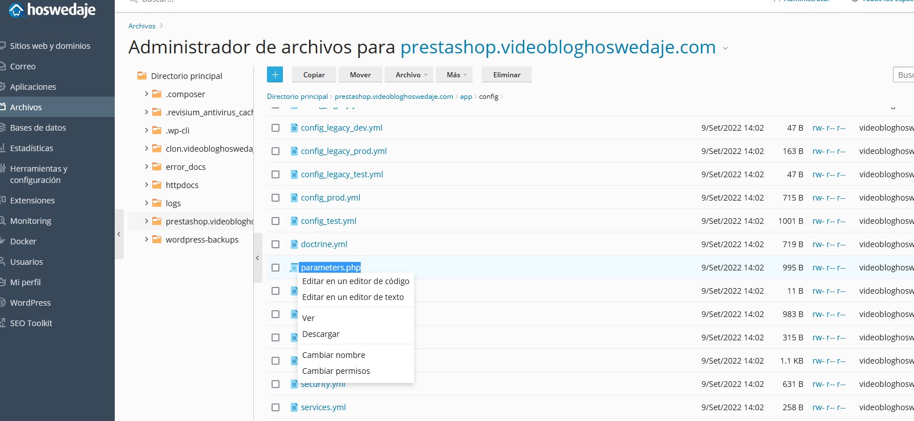The image size is (914, 421).
Task: Click permissions rw- r-- r-- for doctrine.yml
Action: (x=829, y=244)
